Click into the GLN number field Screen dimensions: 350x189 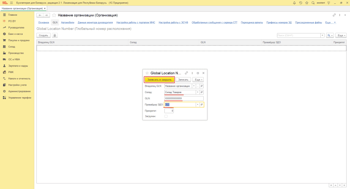[184, 98]
